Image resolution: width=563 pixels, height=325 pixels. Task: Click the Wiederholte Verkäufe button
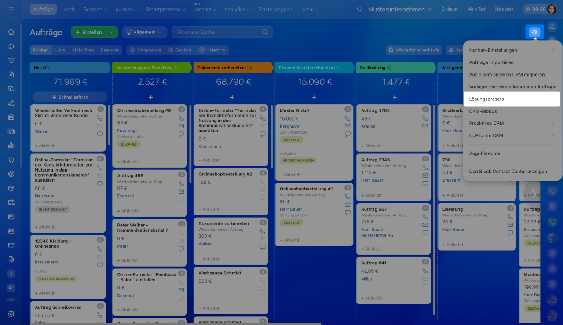(413, 50)
